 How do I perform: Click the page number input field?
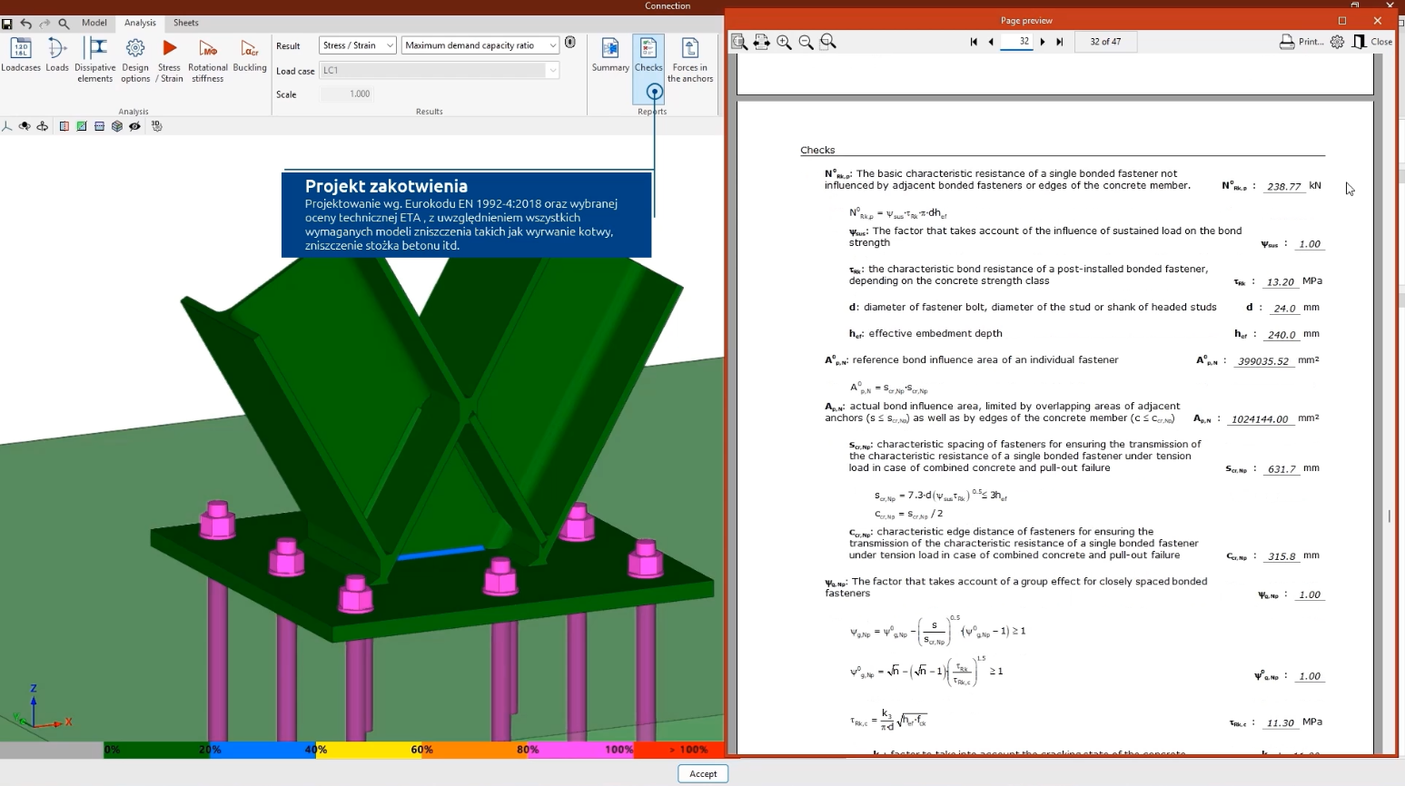pos(1016,42)
